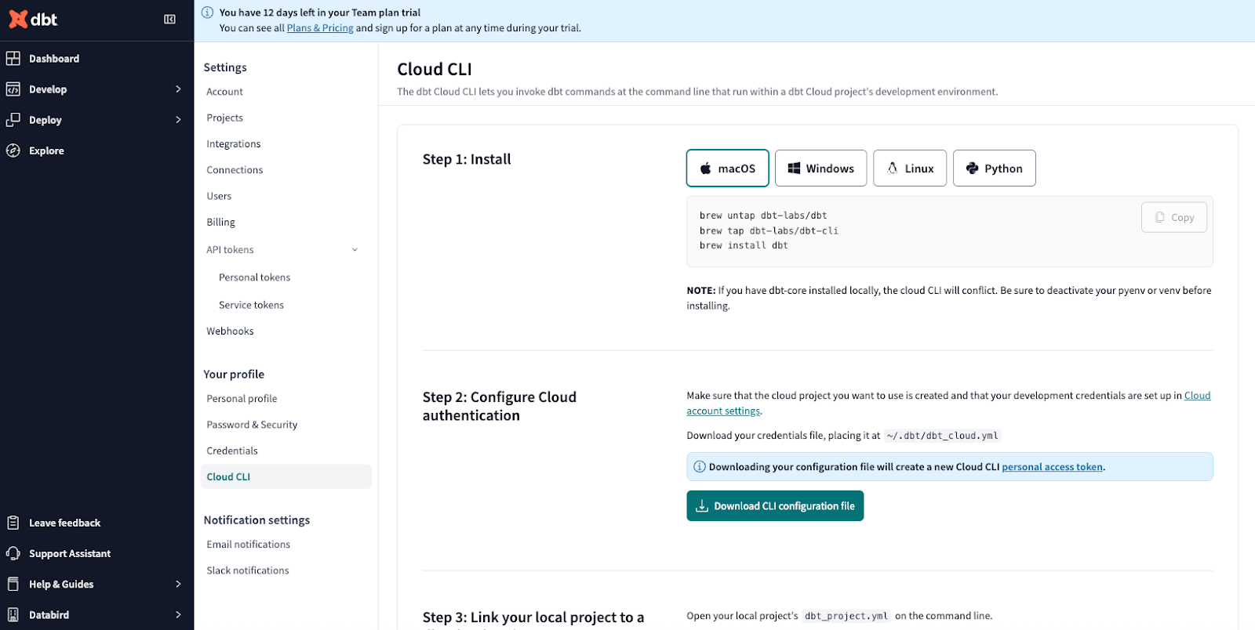Open the Plans & Pricing link
This screenshot has height=630, width=1255.
point(320,28)
